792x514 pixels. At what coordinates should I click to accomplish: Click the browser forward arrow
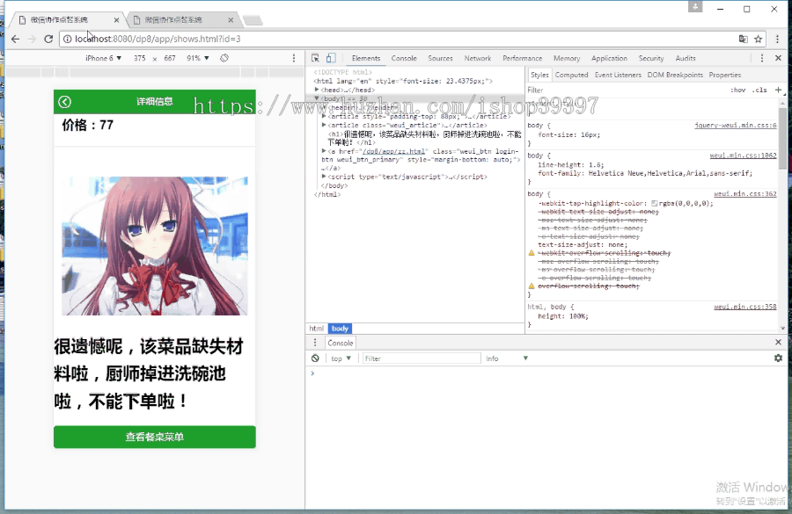[32, 39]
